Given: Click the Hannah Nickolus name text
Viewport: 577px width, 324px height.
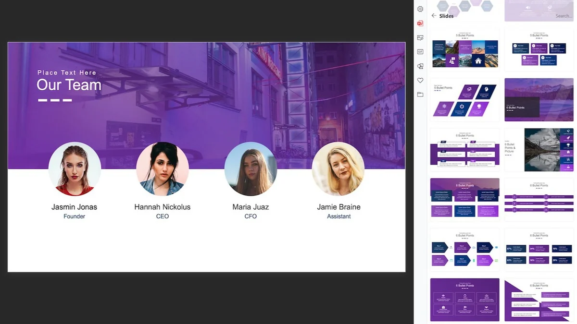Looking at the screenshot, I should (x=163, y=207).
